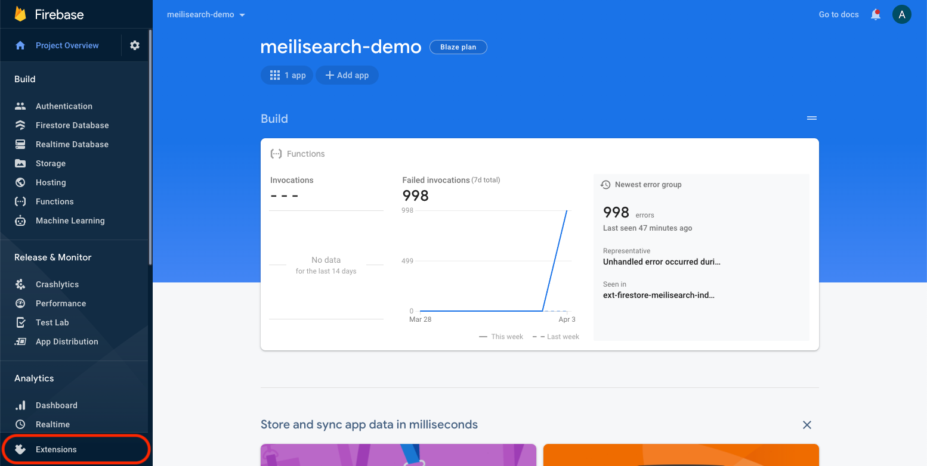
Task: Open Project Overview home icon
Action: click(x=20, y=45)
